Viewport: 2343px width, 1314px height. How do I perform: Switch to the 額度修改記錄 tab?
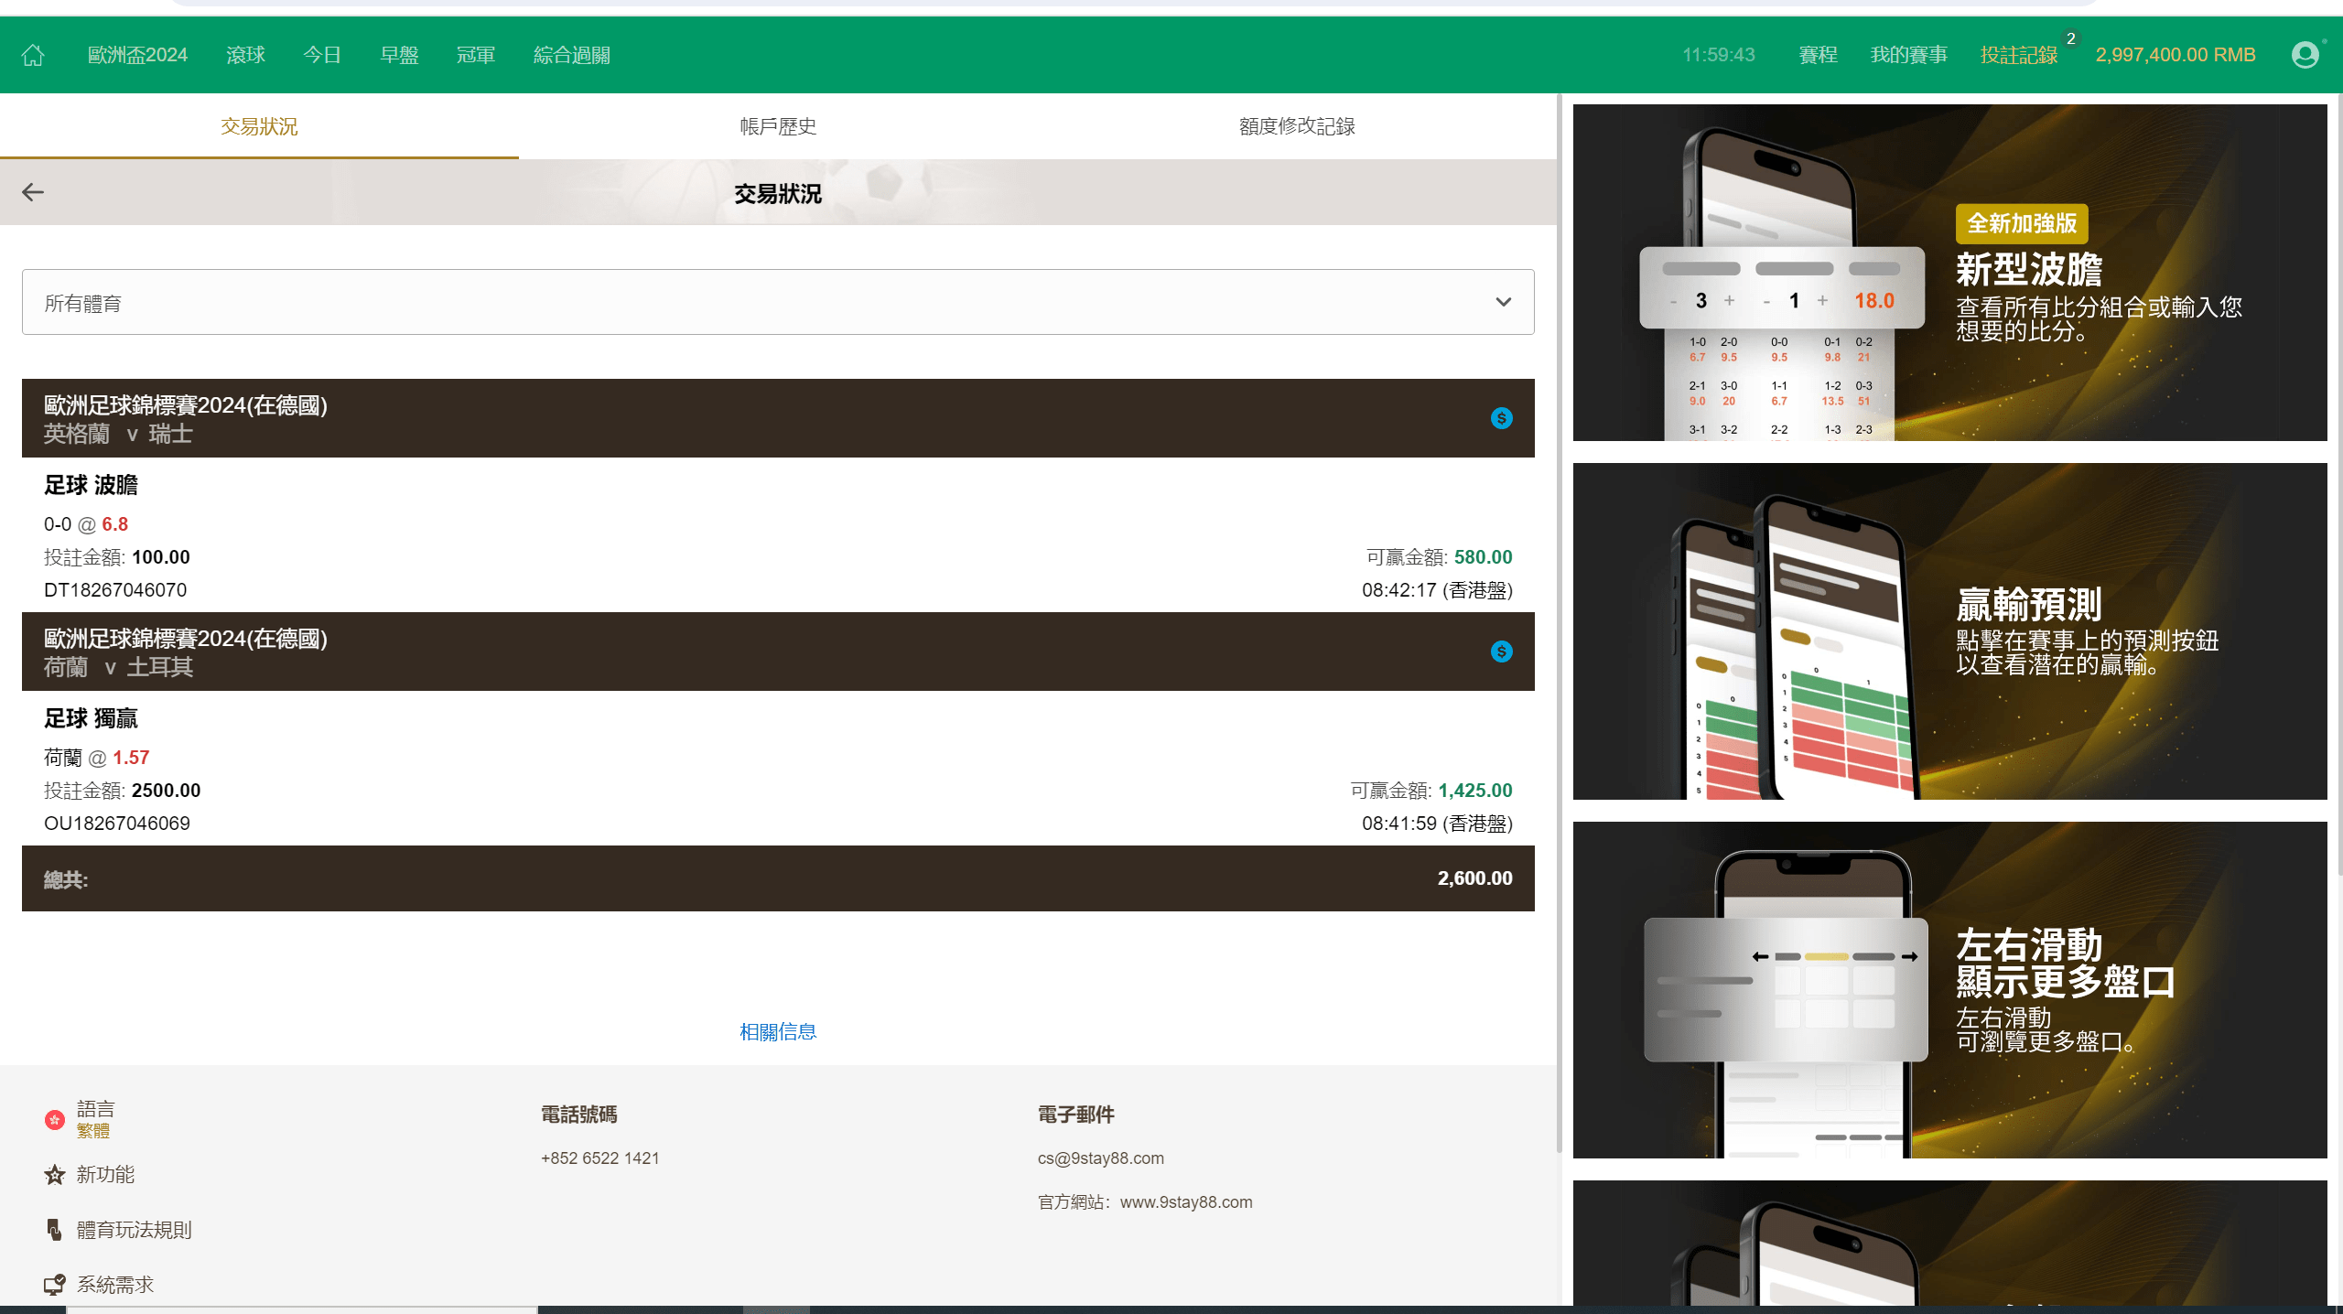coord(1296,126)
